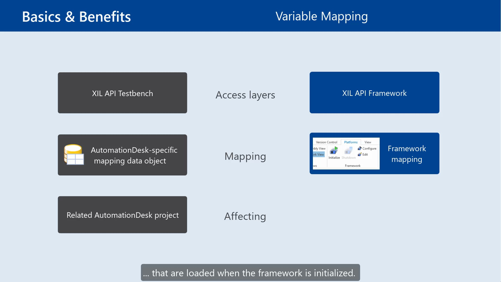This screenshot has width=501, height=282.
Task: Click the AutomationDesk-specific mapping data object text
Action: tap(134, 155)
